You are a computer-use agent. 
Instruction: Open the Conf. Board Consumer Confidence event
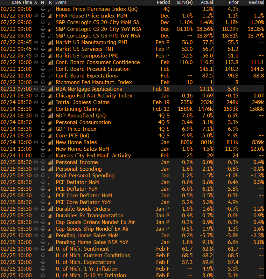coord(93,62)
